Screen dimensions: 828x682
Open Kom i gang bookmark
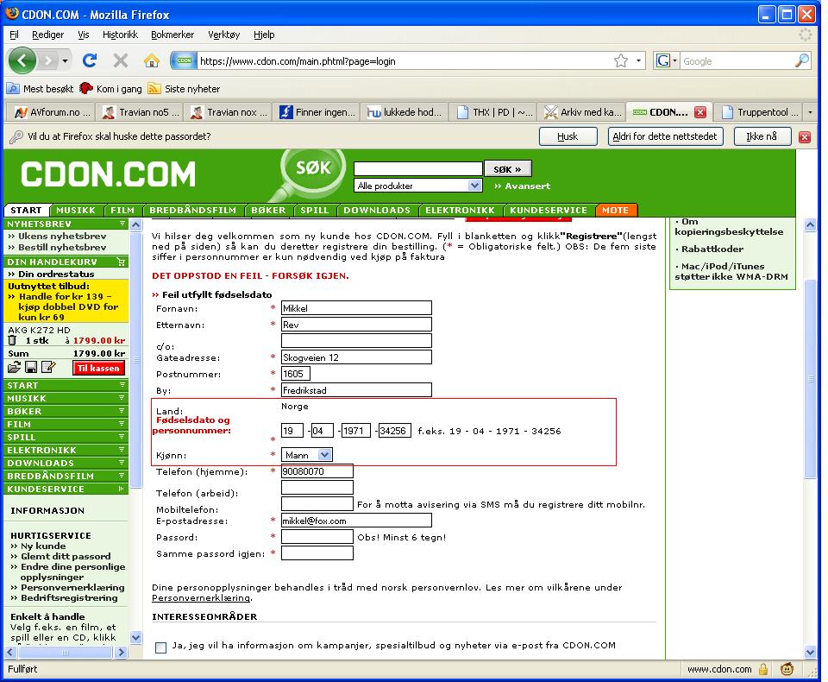point(111,89)
